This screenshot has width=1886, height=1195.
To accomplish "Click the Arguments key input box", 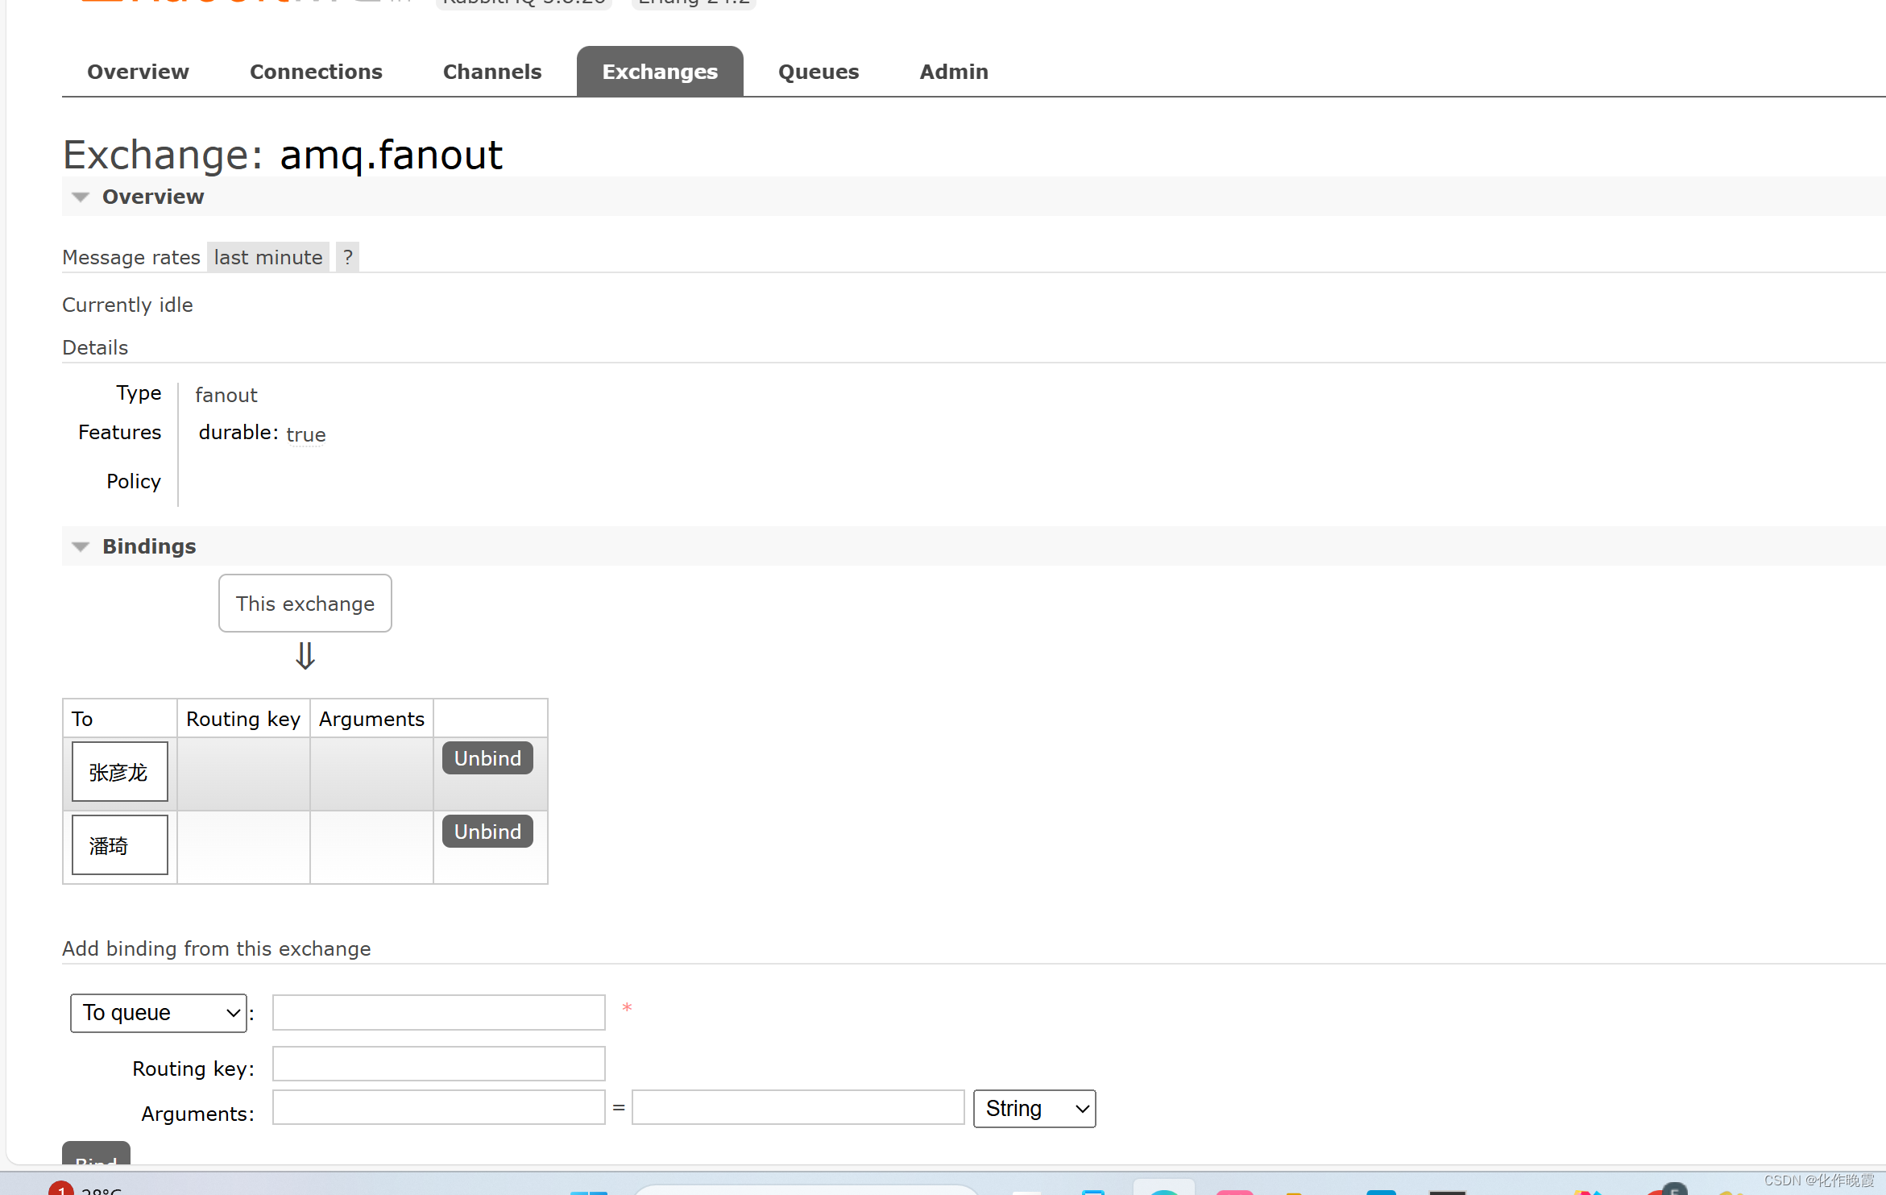I will [x=438, y=1107].
